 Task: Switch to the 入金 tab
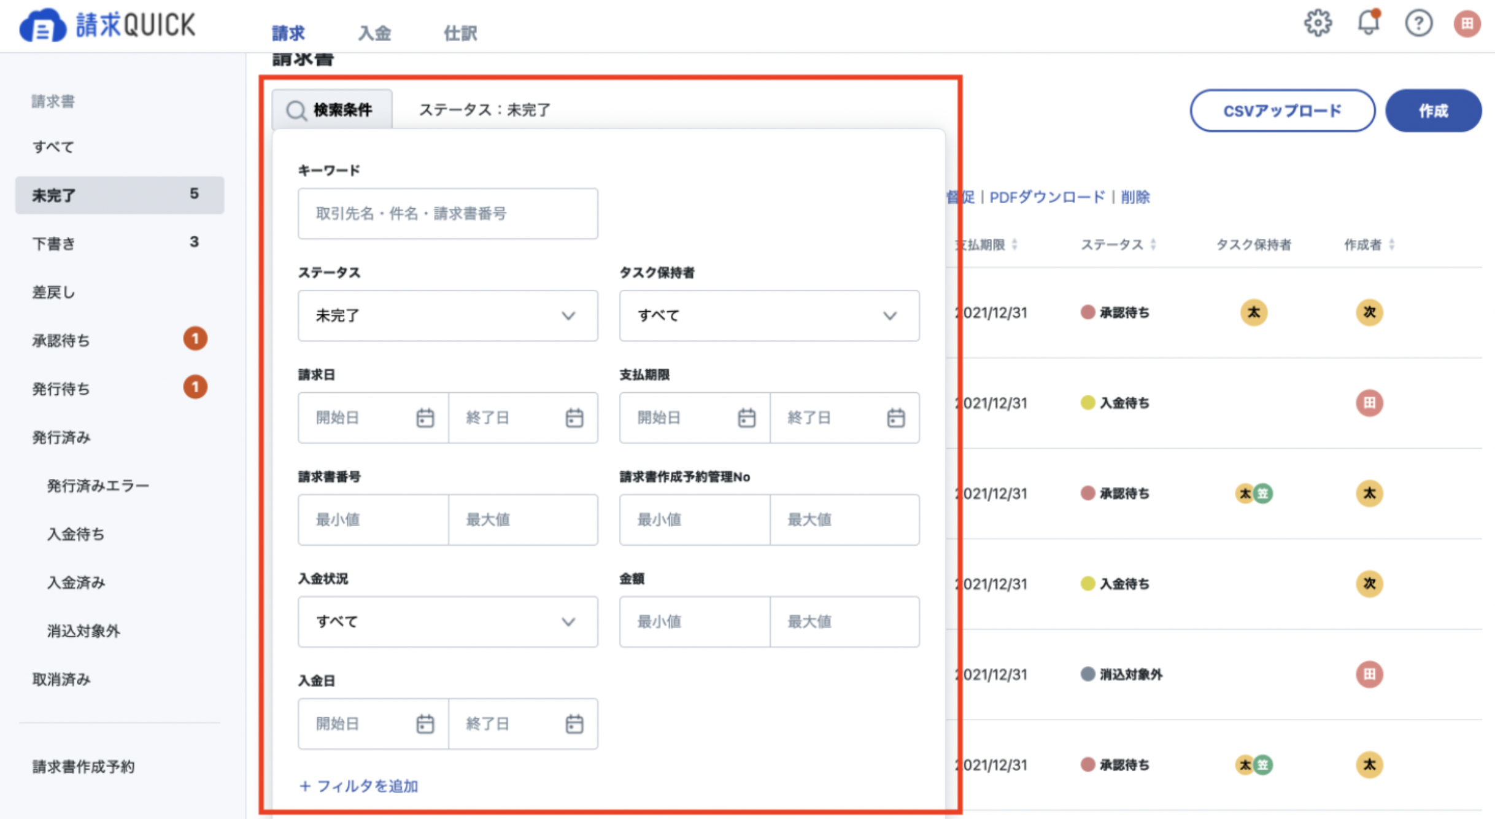pos(374,33)
